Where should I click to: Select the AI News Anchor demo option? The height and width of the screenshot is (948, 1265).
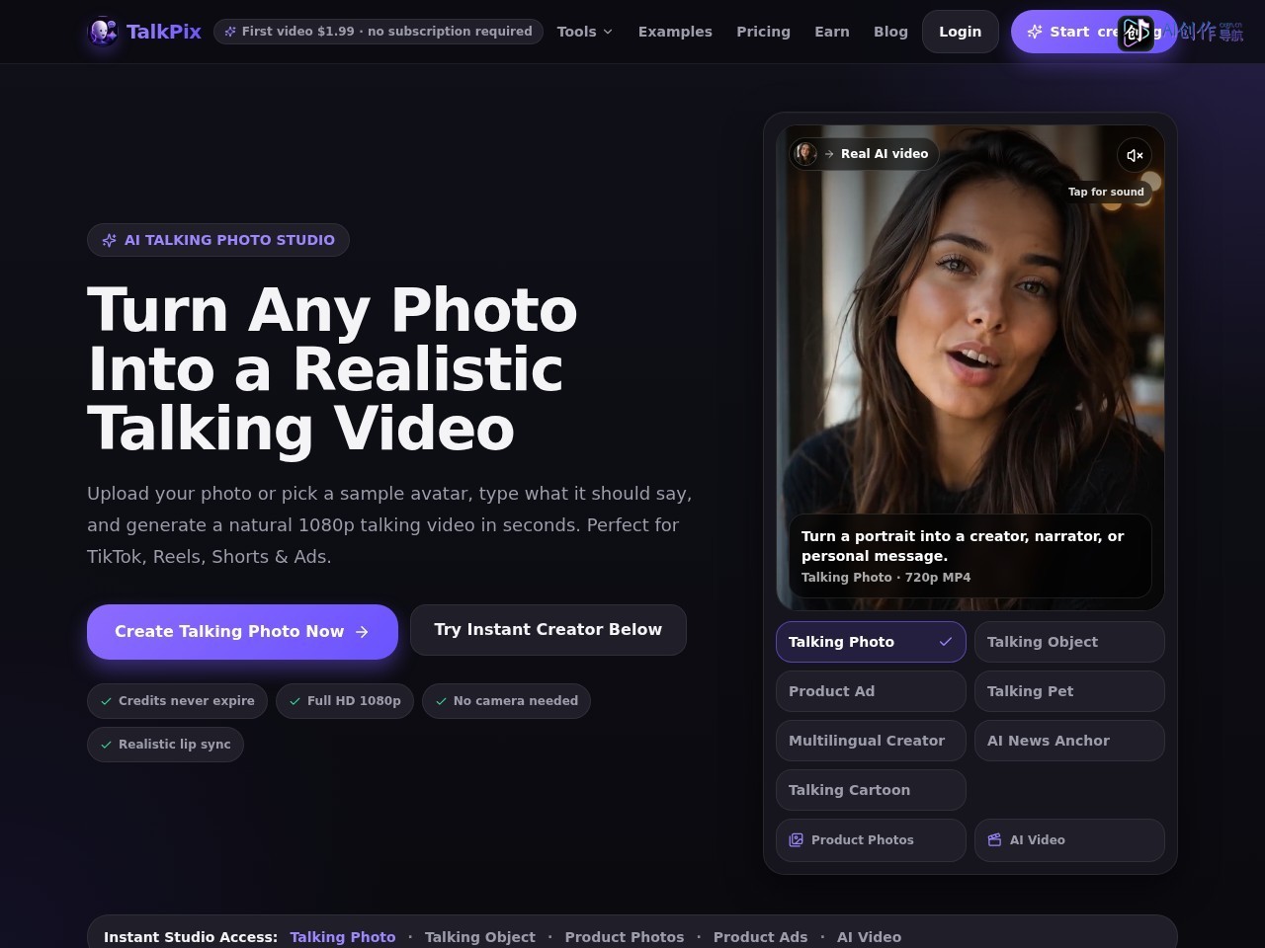coord(1069,741)
